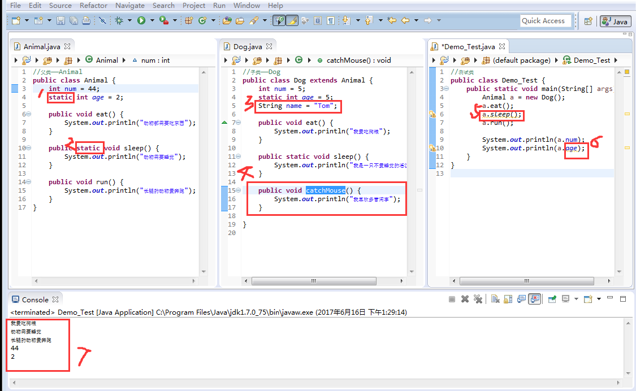Click the Last Edit Location icon
636x391 pixels.
pyautogui.click(x=392, y=20)
